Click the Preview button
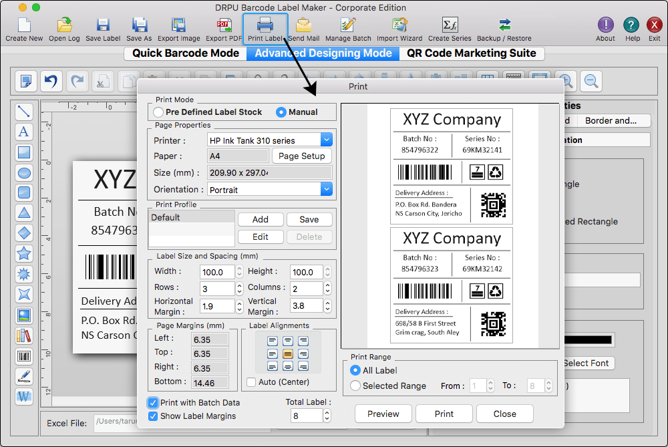Image resolution: width=668 pixels, height=447 pixels. click(x=383, y=414)
